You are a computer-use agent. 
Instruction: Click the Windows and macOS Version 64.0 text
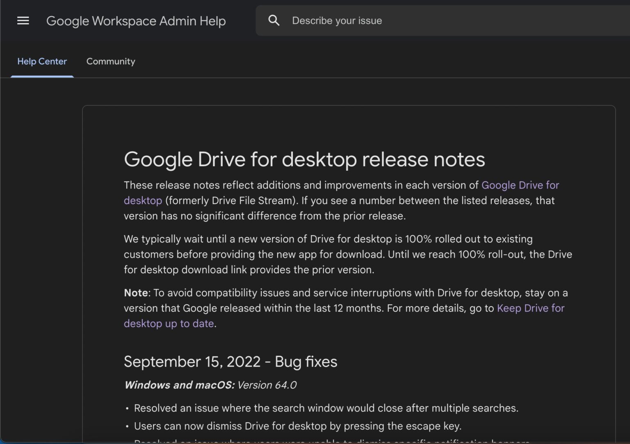210,385
